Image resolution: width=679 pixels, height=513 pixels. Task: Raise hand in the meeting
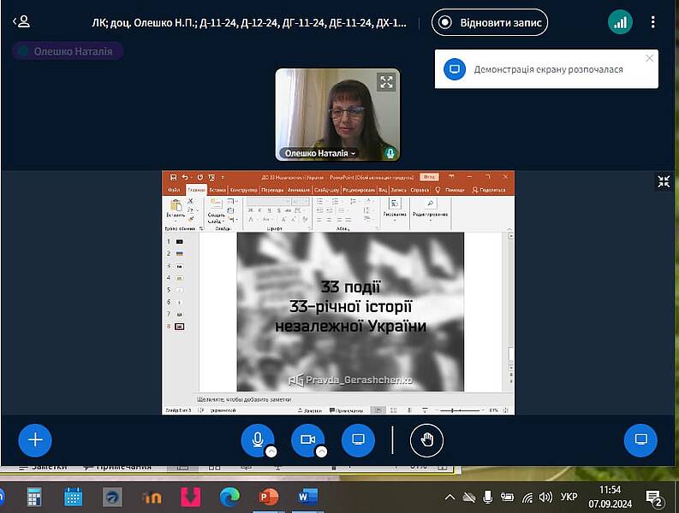tap(426, 440)
